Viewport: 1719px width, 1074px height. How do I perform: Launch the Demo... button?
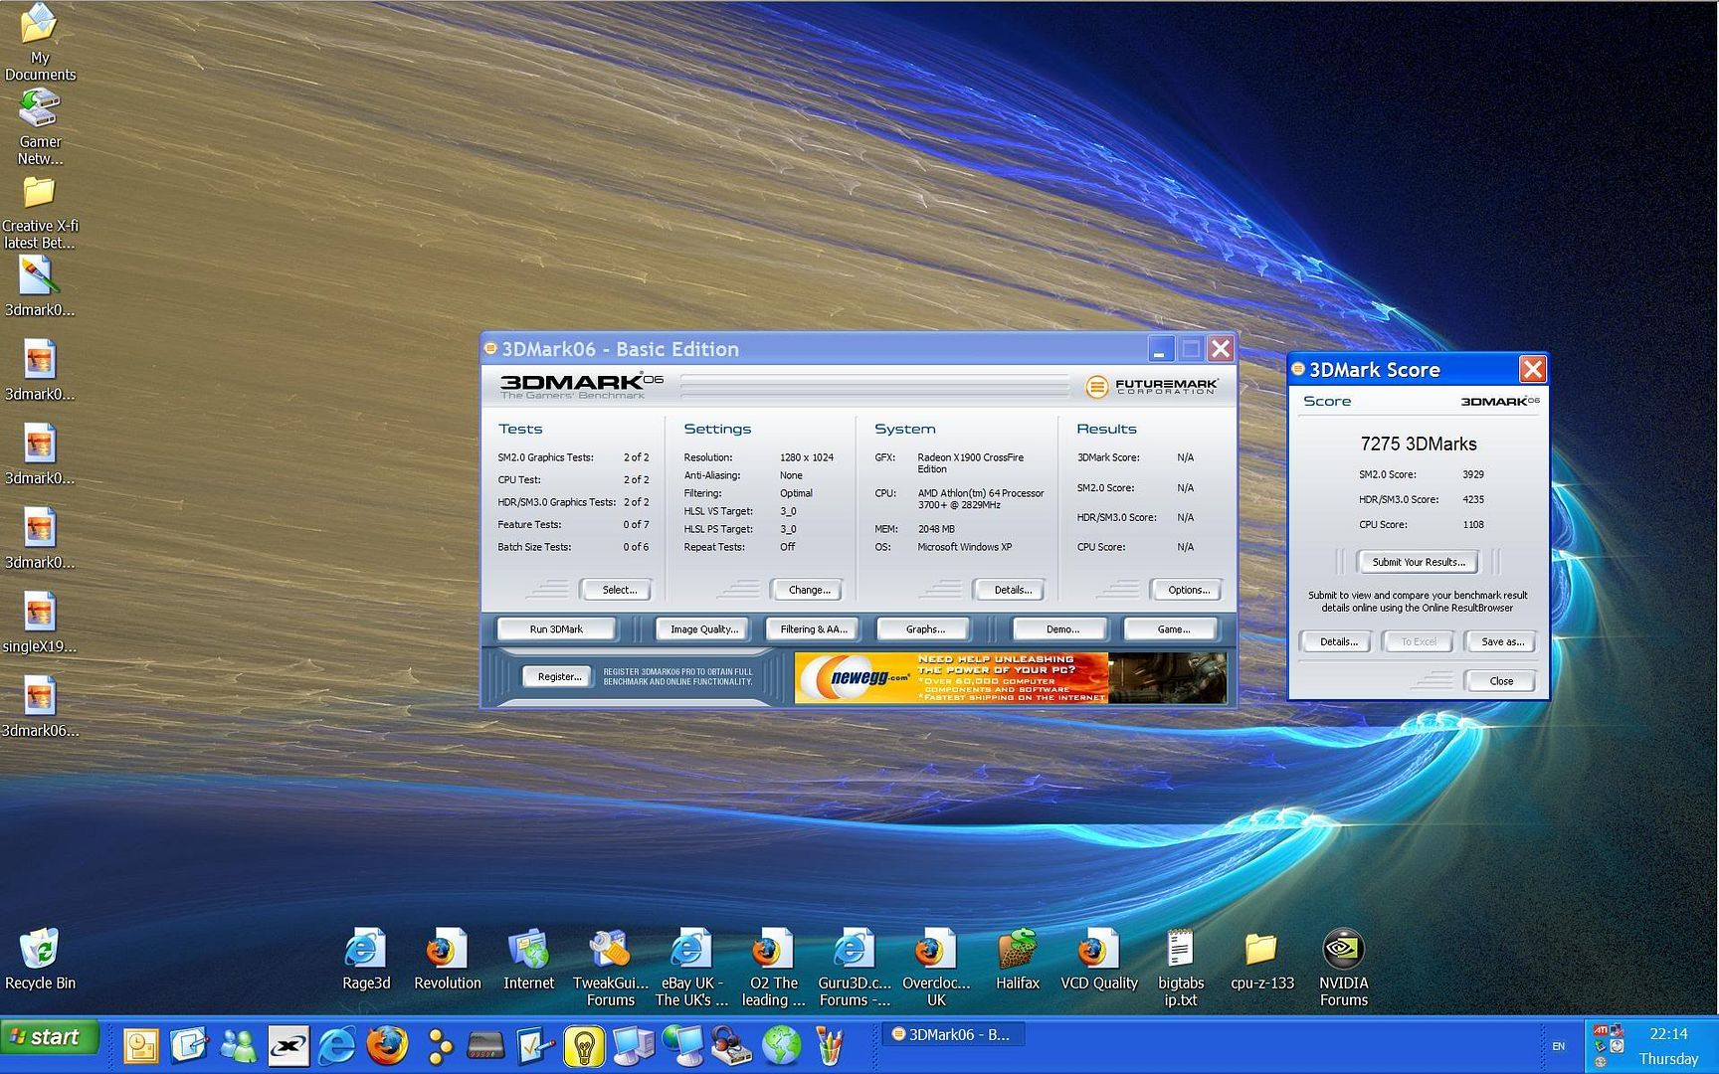1061,629
